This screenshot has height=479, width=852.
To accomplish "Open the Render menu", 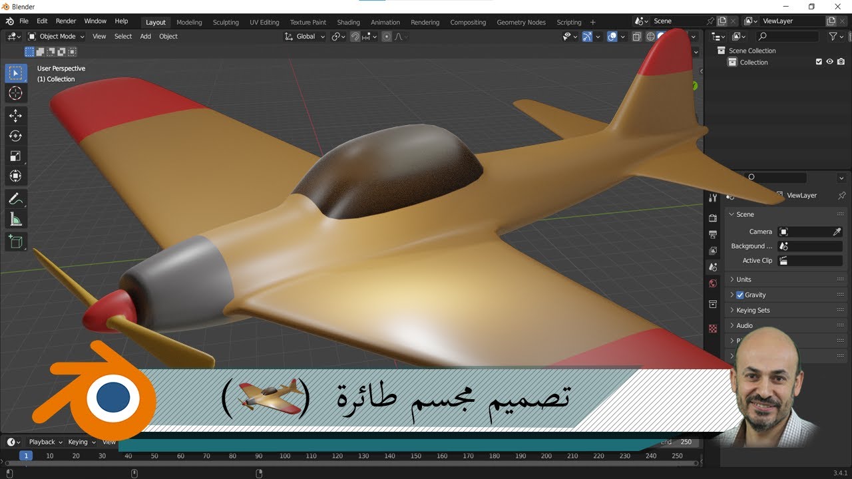I will coord(66,21).
